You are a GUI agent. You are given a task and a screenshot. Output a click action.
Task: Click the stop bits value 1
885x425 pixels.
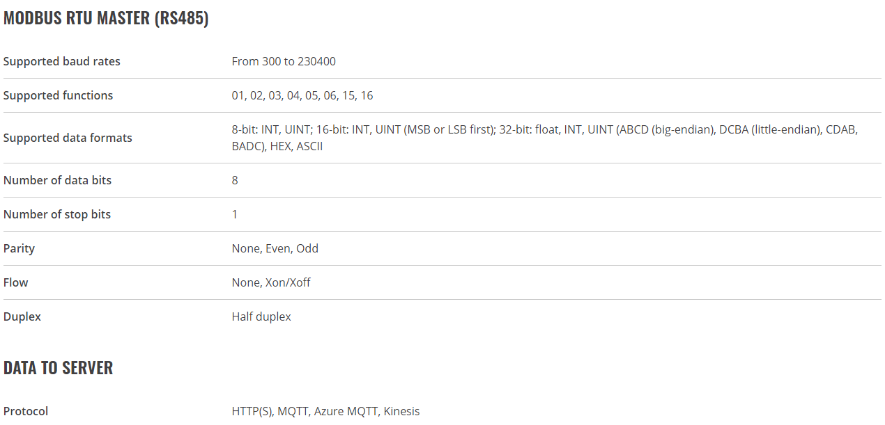tap(235, 214)
